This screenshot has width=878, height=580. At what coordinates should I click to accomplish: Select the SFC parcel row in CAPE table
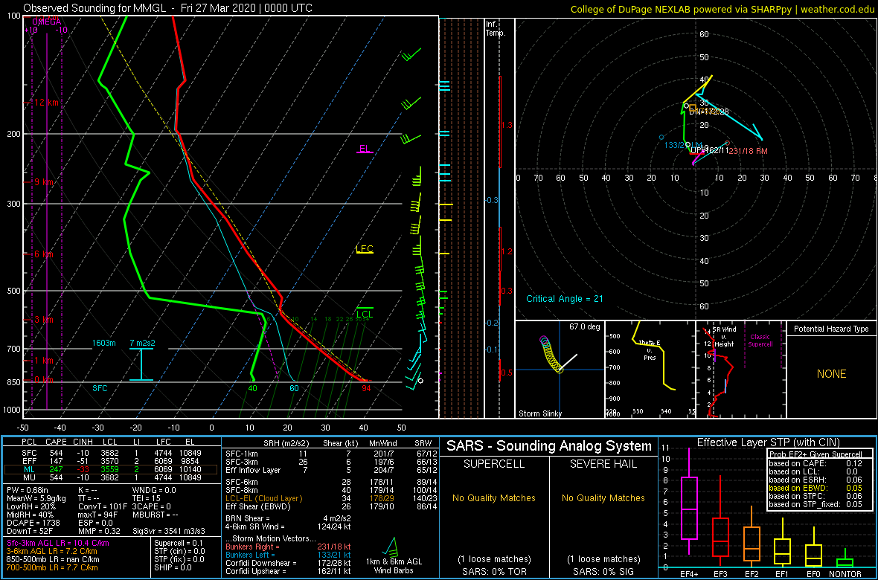tap(111, 452)
